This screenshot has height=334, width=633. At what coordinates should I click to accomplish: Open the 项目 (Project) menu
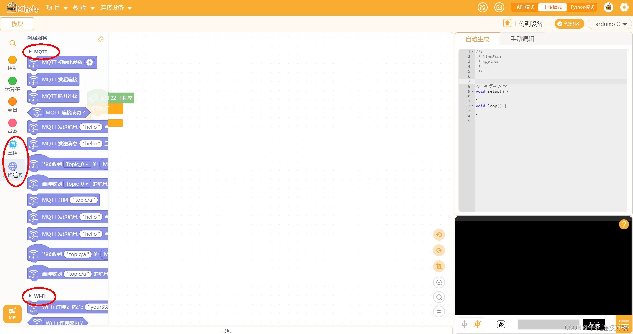tap(57, 8)
